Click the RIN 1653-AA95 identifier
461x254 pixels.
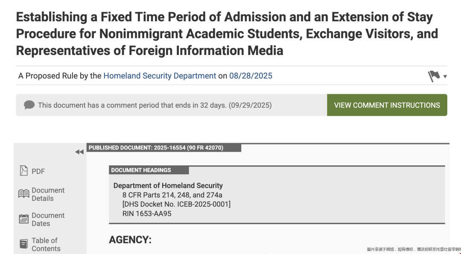[147, 214]
